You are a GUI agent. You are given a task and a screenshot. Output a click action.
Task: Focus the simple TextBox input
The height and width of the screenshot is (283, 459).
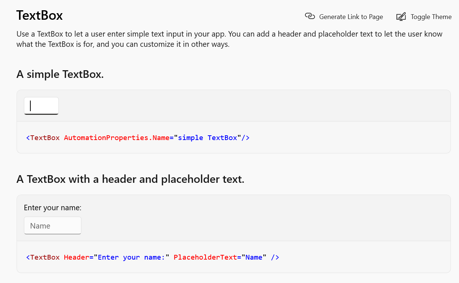[x=41, y=106]
